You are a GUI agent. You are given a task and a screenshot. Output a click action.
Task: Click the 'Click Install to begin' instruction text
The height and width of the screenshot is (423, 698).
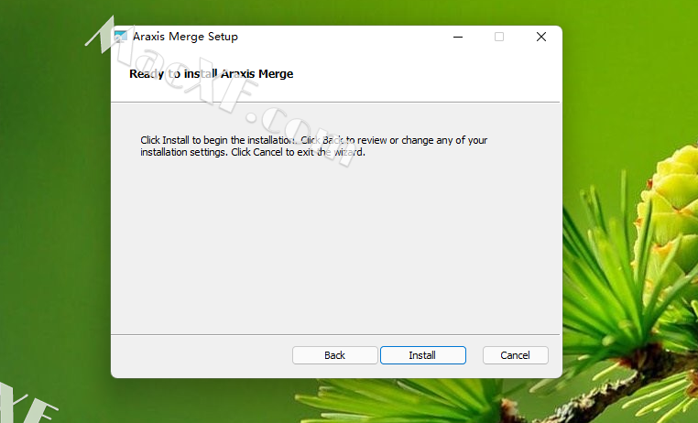pos(314,146)
